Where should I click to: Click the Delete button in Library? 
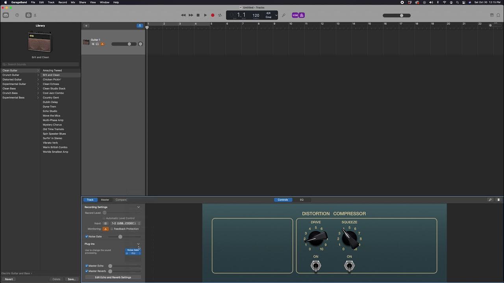click(x=57, y=279)
